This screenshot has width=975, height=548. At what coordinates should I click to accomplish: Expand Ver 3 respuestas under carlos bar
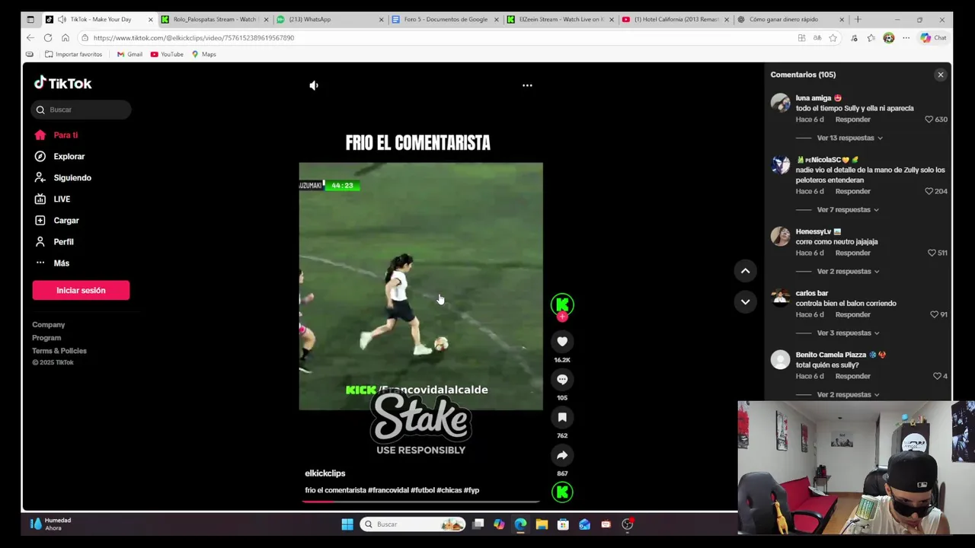[848, 333]
